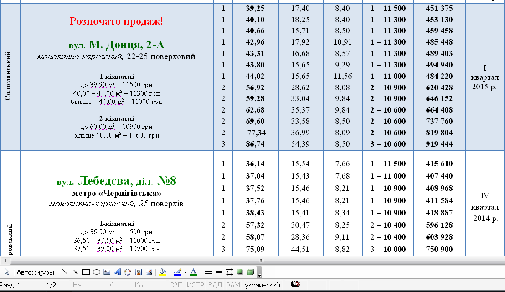Screen dimensions: 505x292
Task: Click the total cell 603 928
Action: pyautogui.click(x=439, y=237)
